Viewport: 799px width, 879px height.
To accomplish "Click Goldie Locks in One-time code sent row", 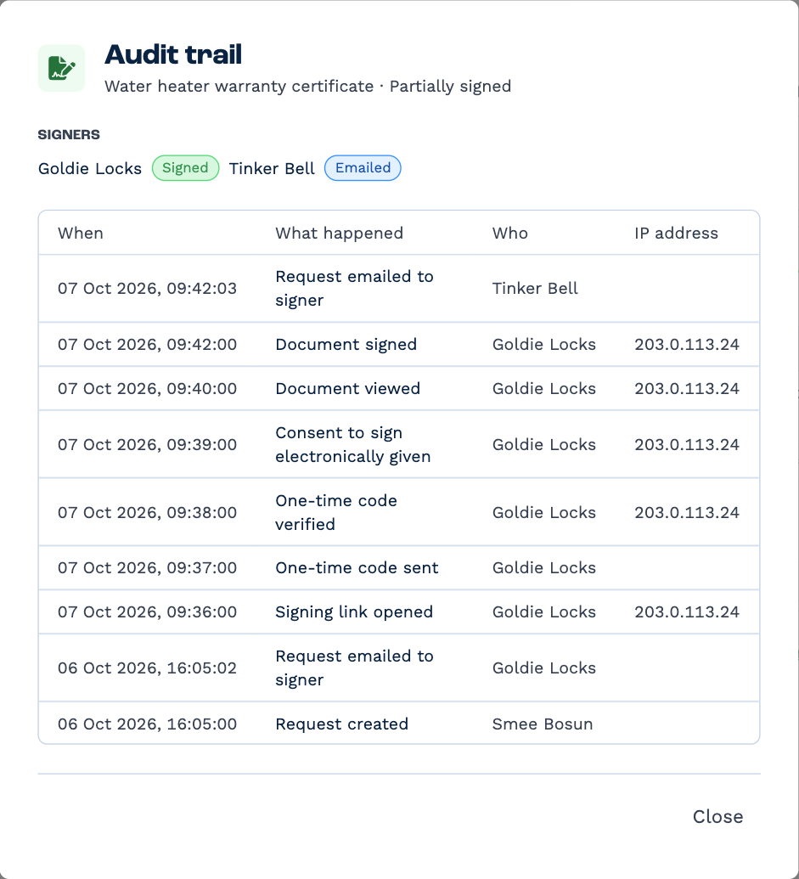I will click(x=544, y=568).
